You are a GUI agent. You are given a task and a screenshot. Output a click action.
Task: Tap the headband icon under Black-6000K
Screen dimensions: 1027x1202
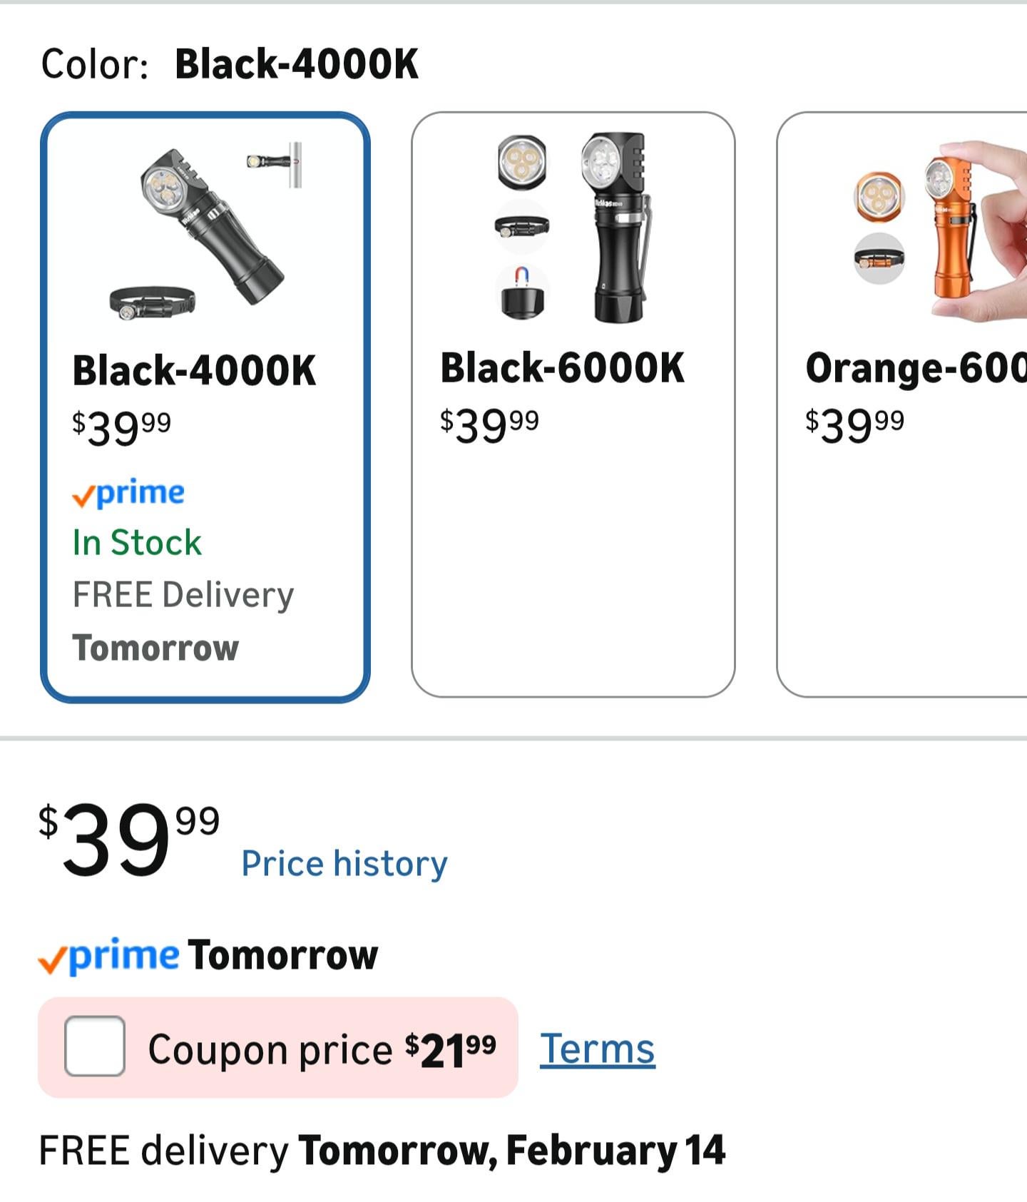(x=522, y=227)
